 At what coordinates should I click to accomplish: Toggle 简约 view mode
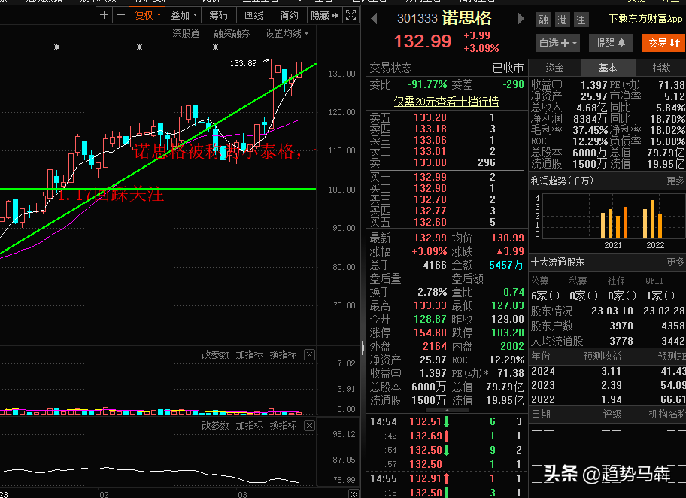tap(289, 15)
